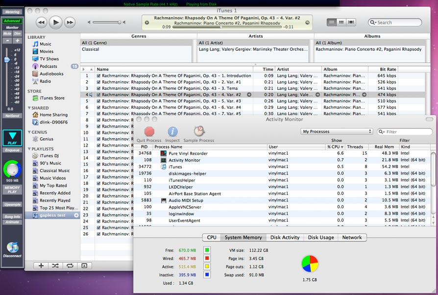Click the track number column sort arrow
This screenshot has height=295, width=438.
pos(91,69)
